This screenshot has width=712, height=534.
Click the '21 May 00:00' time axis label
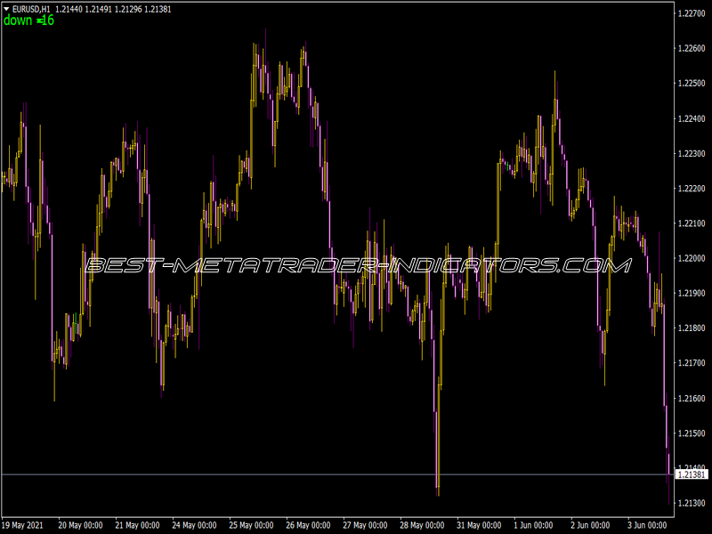click(138, 525)
